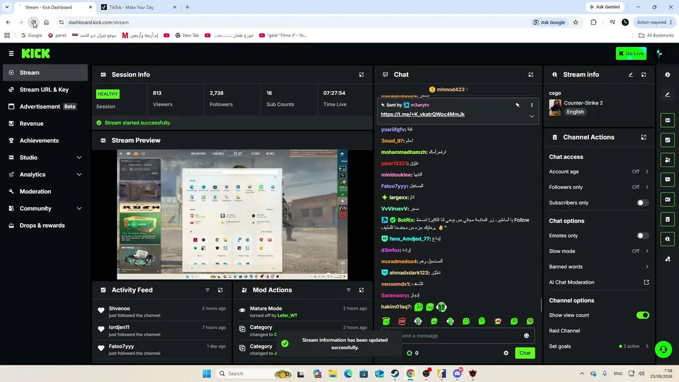This screenshot has height=382, width=679.
Task: Open the hamburger menu next to Kick logo
Action: (x=11, y=54)
